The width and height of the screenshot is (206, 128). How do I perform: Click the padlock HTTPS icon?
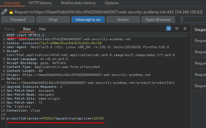point(11,12)
